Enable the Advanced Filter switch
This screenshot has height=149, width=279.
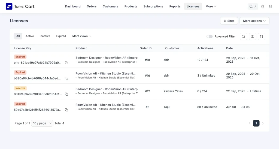[210, 37]
